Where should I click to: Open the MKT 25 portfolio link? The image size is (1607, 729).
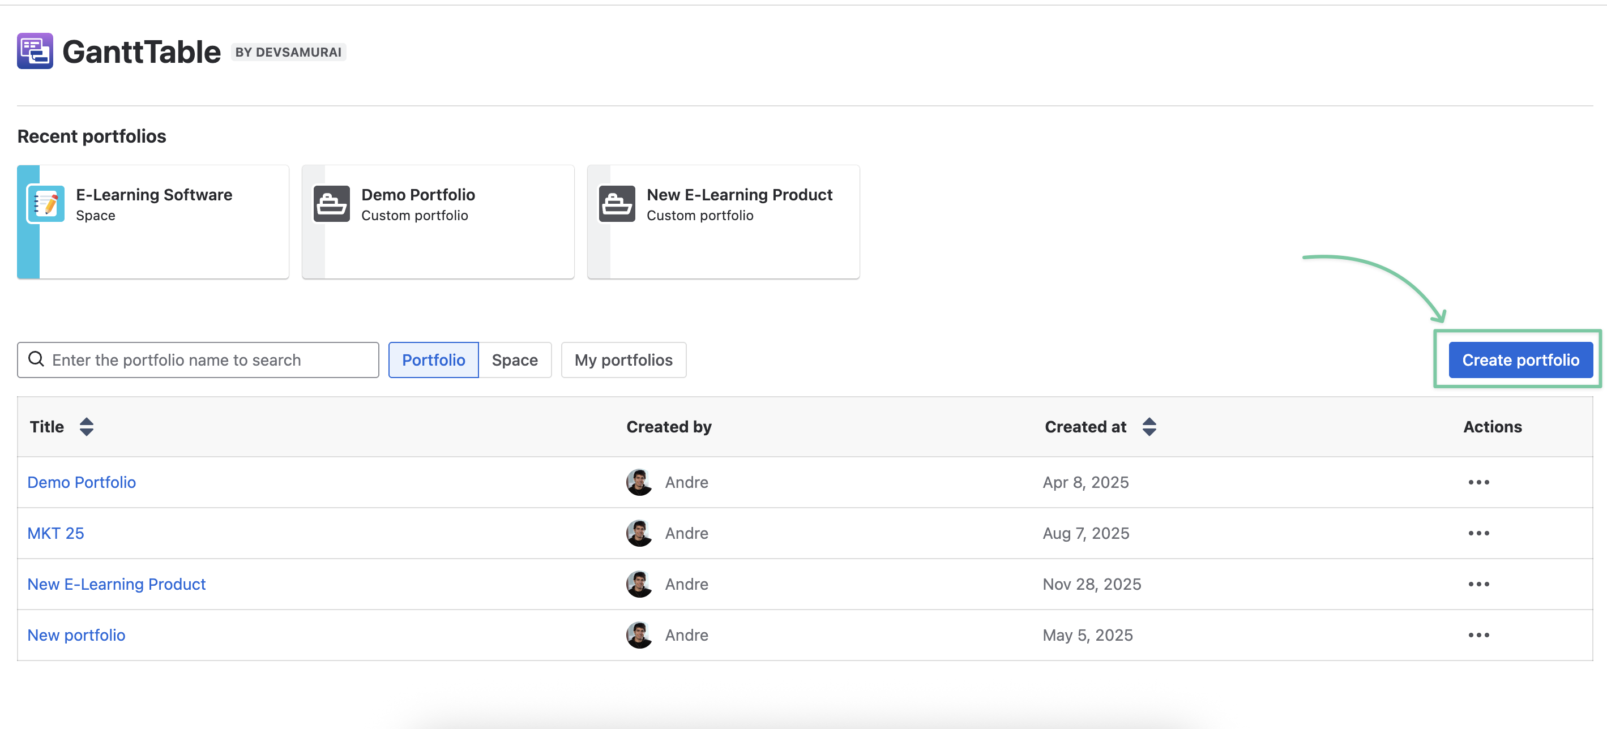[x=55, y=533]
